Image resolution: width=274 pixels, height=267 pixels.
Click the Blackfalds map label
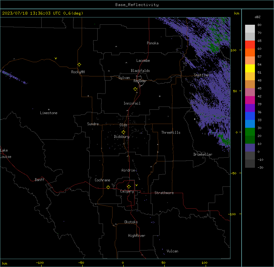pos(140,71)
